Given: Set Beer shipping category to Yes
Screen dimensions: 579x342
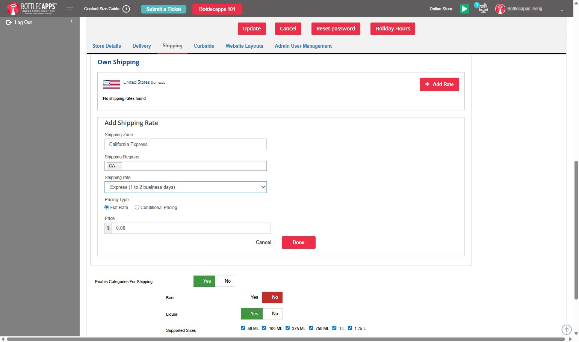Looking at the screenshot, I should tap(252, 297).
